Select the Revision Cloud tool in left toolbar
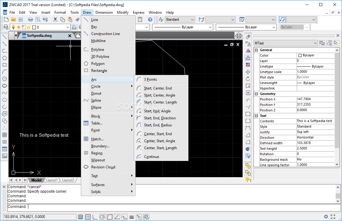342x221 pixels. click(4, 86)
